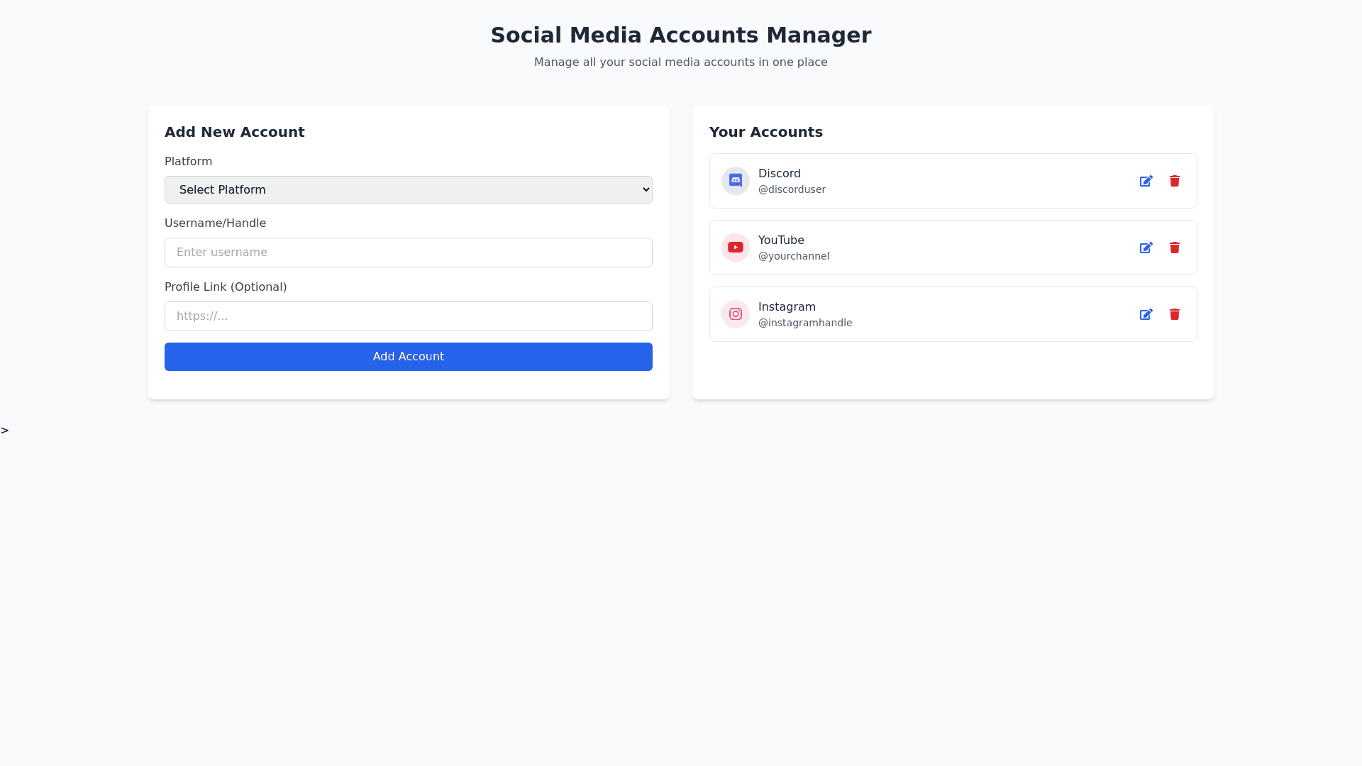Click the Social Media Accounts Manager title
The height and width of the screenshot is (766, 1362).
coord(680,35)
